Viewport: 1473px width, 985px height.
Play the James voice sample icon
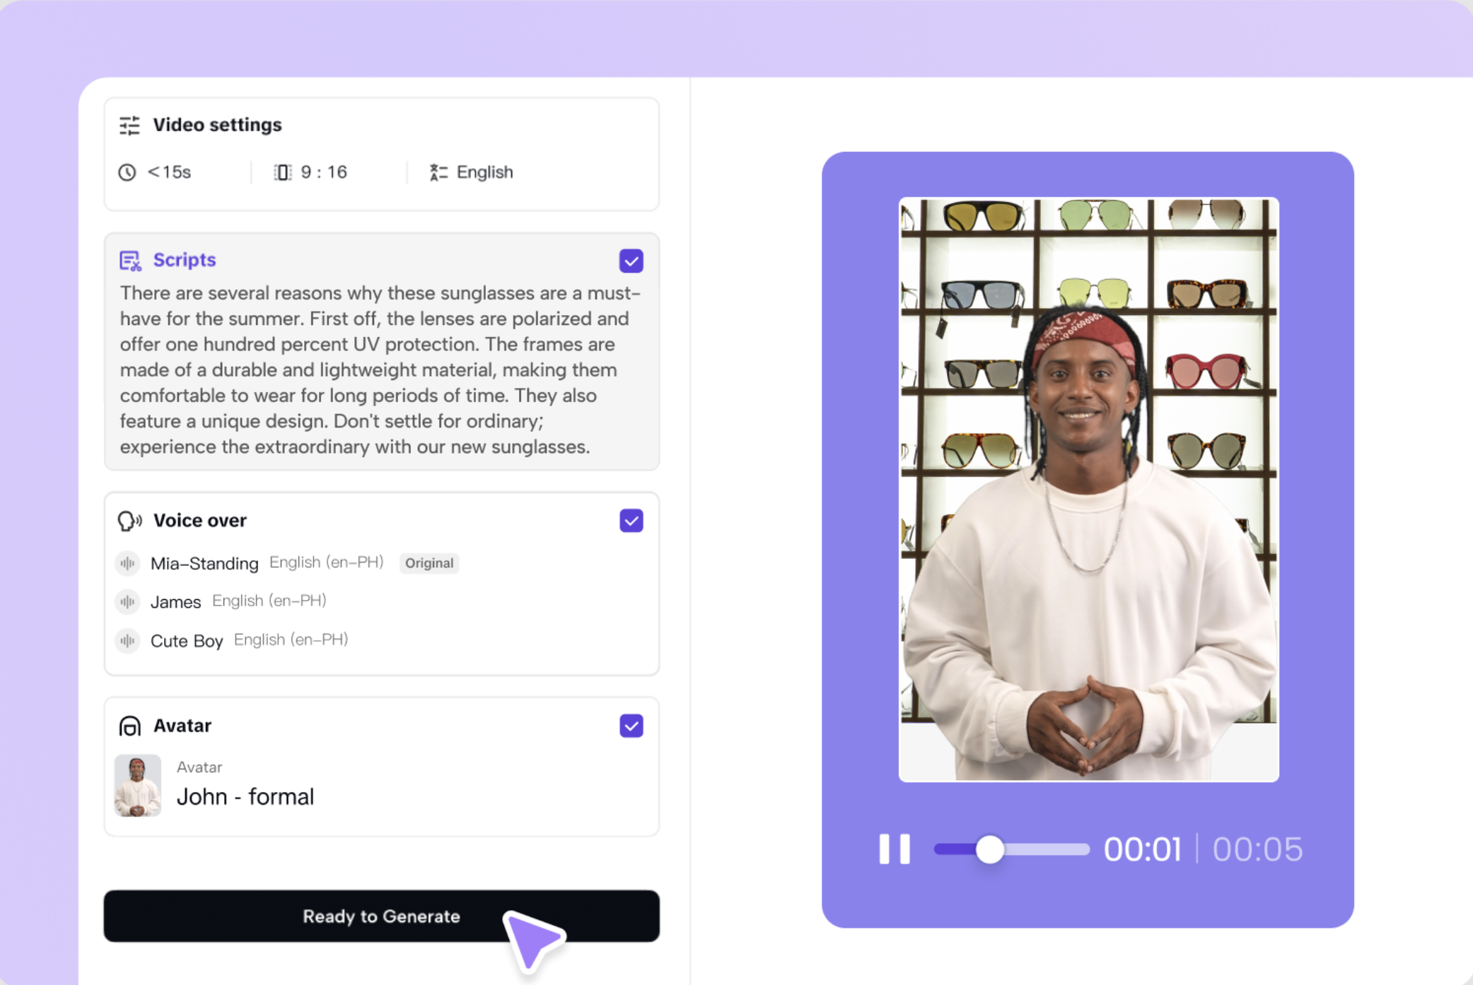[127, 601]
